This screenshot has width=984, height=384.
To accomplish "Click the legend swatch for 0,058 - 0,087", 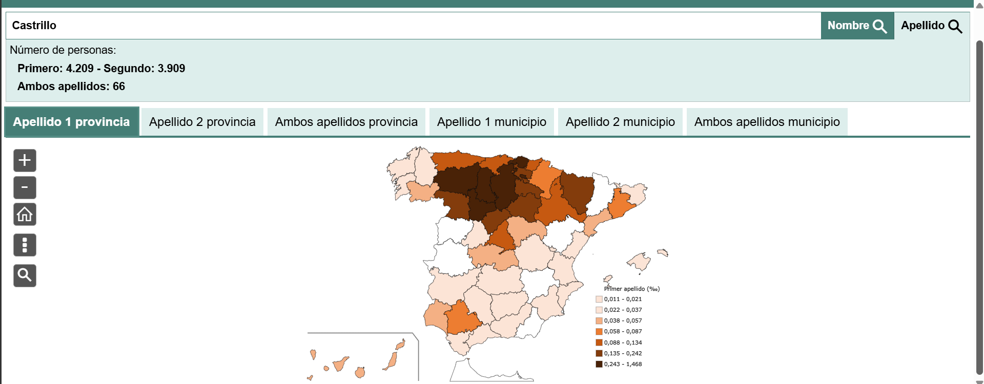I will point(599,332).
